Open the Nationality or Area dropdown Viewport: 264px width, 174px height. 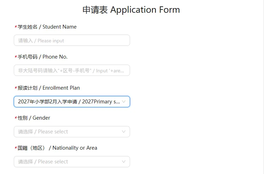coord(72,162)
